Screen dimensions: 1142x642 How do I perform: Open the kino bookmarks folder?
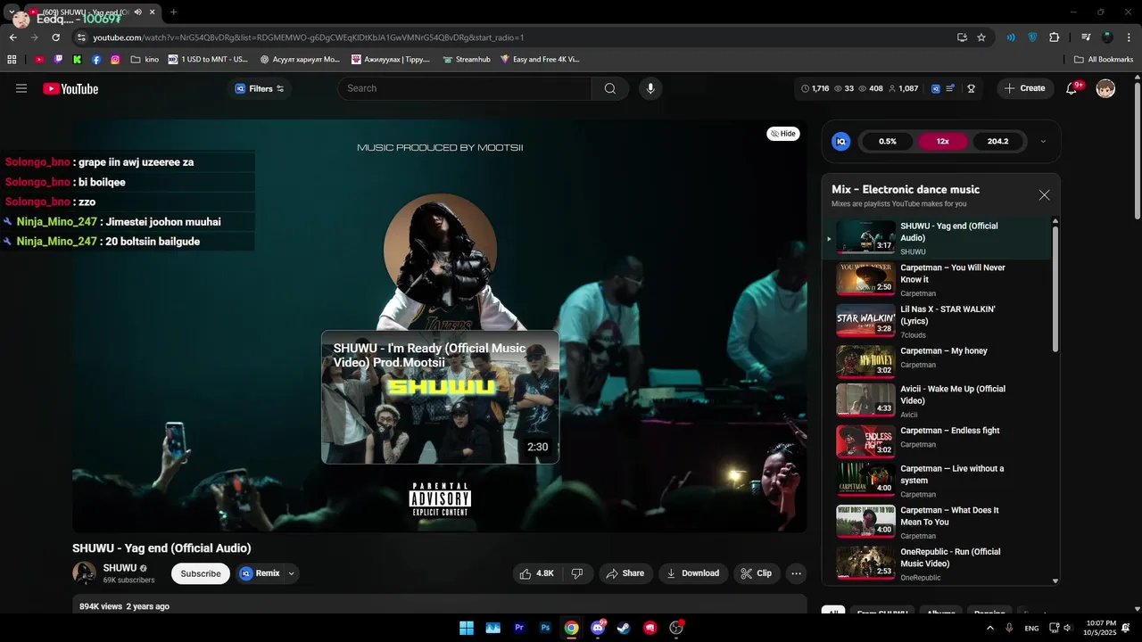(145, 60)
